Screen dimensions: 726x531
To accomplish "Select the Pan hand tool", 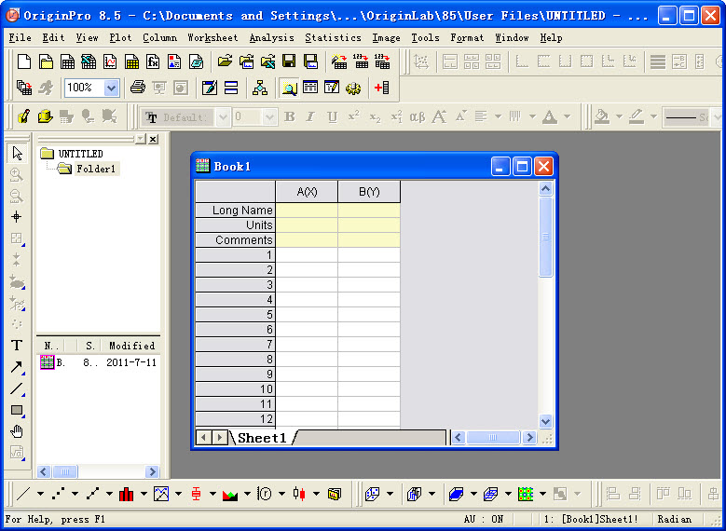I will point(17,431).
